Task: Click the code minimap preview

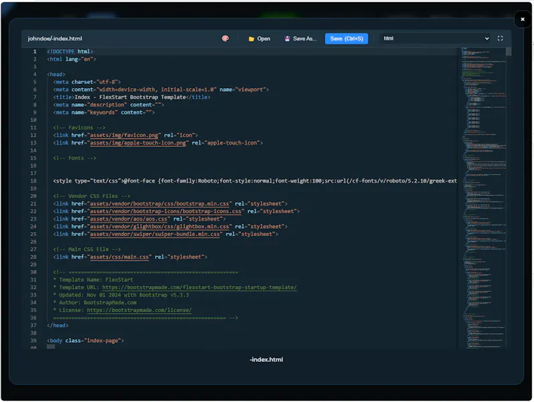Action: 483,198
